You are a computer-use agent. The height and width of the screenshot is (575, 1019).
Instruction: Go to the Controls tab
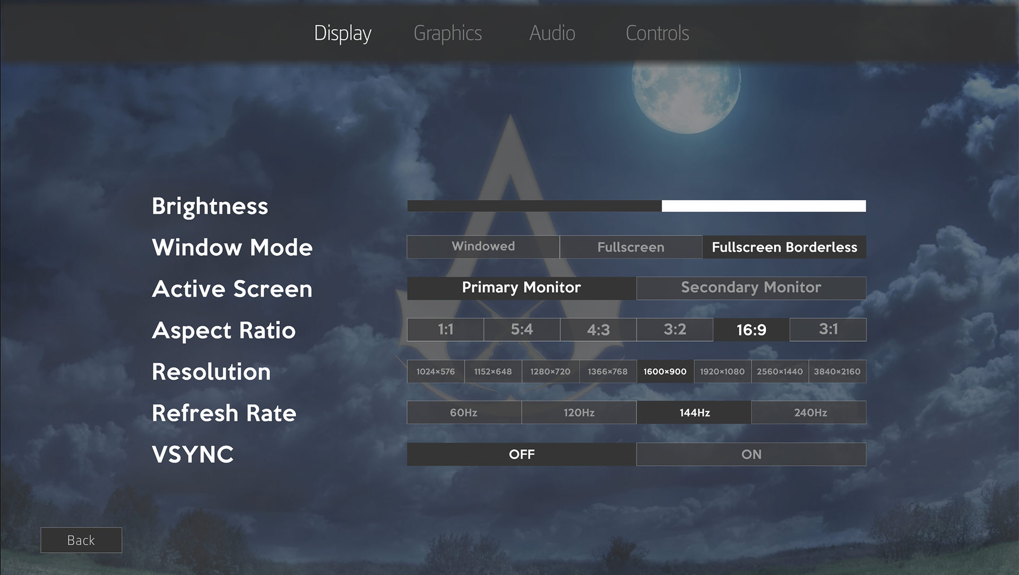tap(657, 33)
